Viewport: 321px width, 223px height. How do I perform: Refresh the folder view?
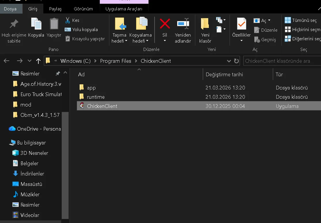tap(236, 61)
